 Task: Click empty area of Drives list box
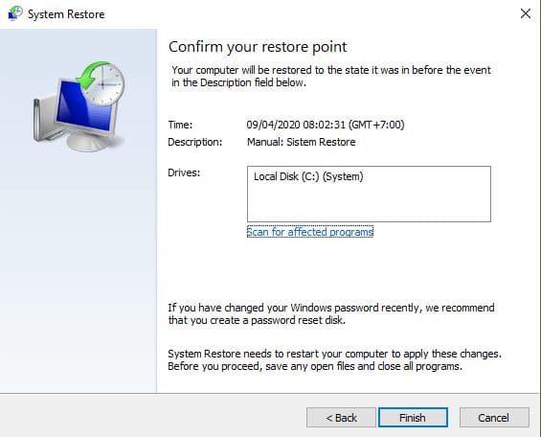click(369, 204)
